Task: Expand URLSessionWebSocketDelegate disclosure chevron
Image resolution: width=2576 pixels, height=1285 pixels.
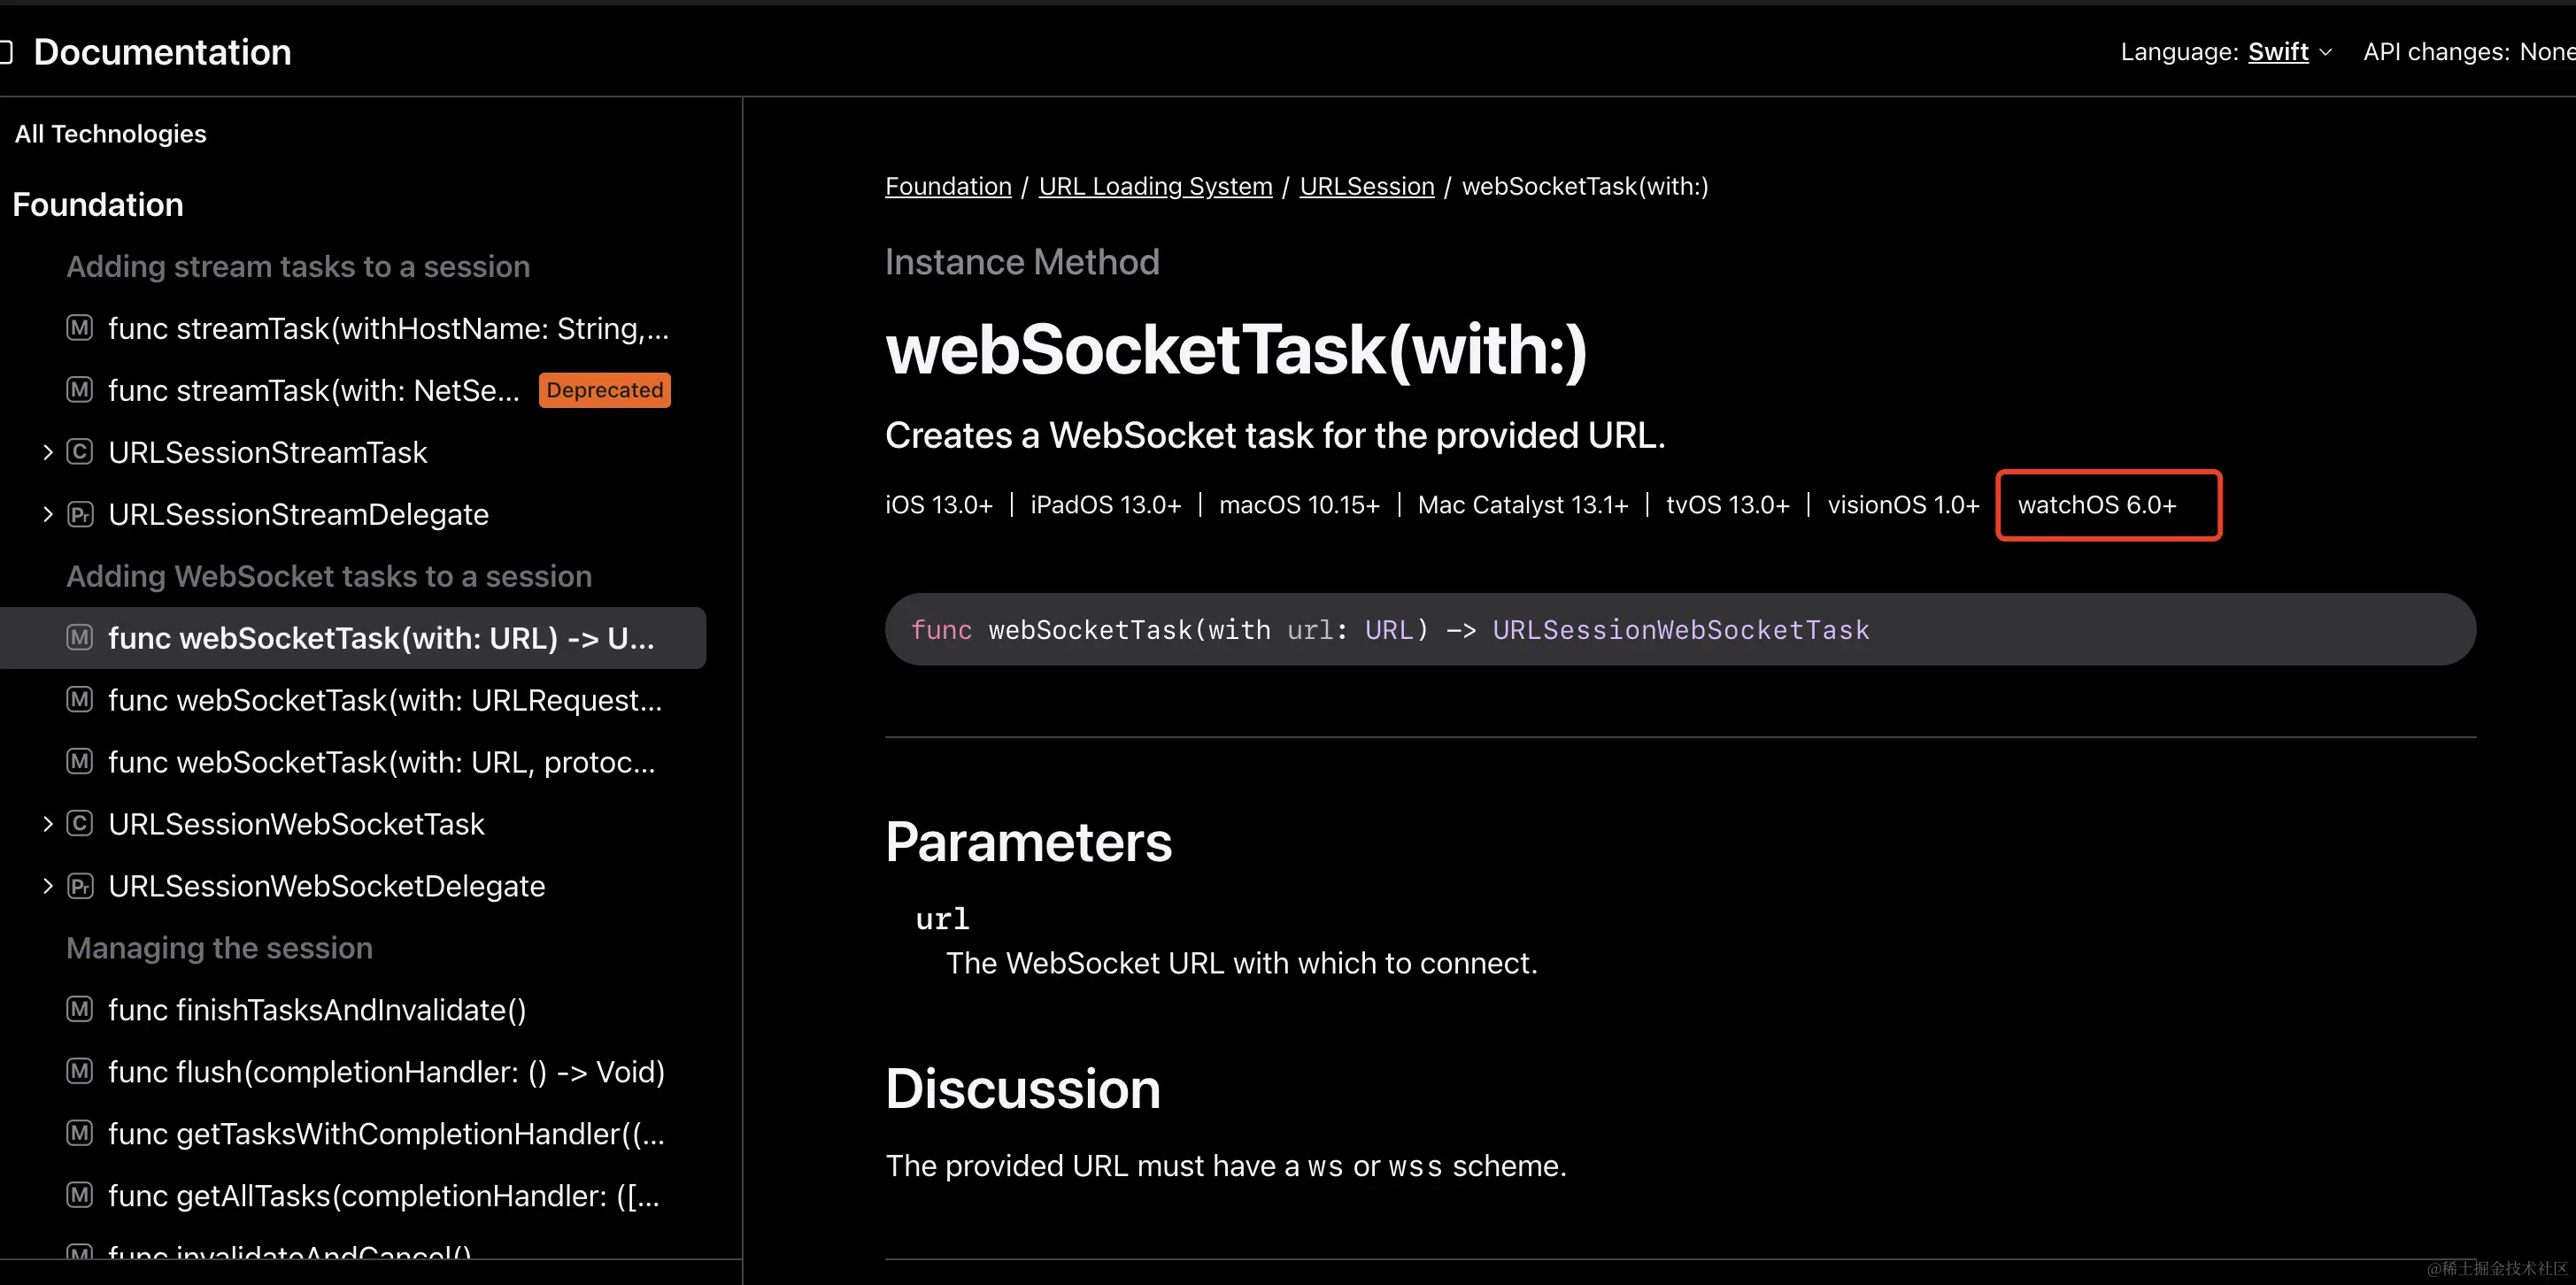Action: click(47, 886)
